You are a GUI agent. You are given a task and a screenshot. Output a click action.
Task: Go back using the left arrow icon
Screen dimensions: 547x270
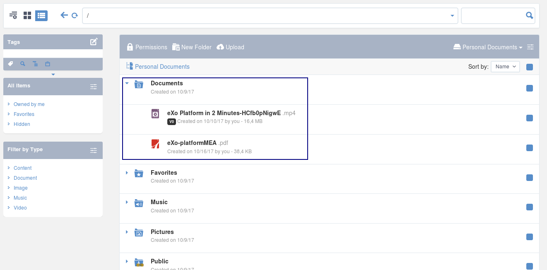[64, 15]
